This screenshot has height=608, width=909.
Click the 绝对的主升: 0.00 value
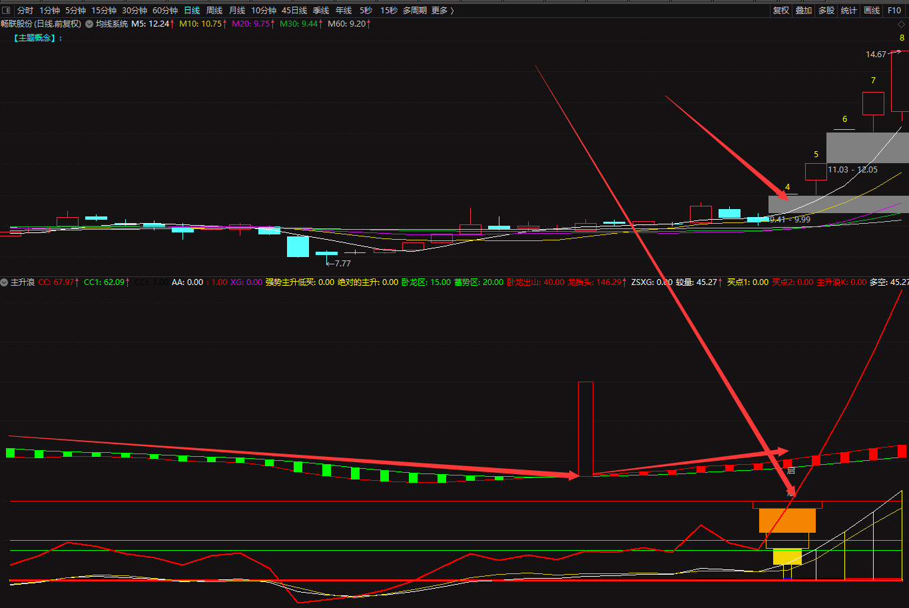[368, 282]
